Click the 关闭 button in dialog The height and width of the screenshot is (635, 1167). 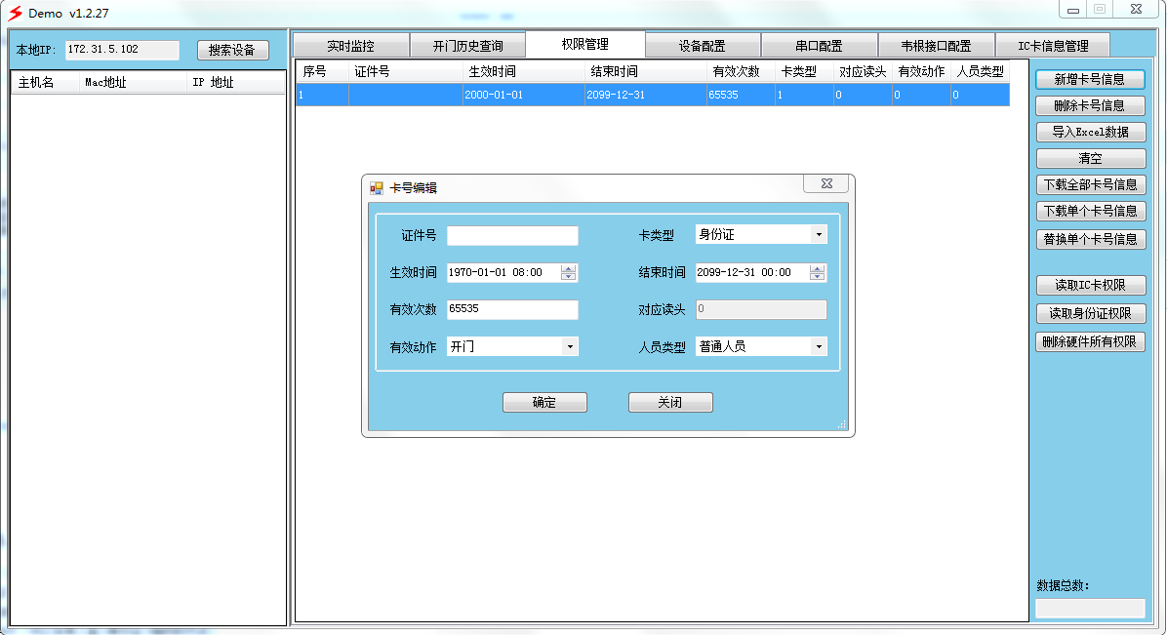point(669,403)
